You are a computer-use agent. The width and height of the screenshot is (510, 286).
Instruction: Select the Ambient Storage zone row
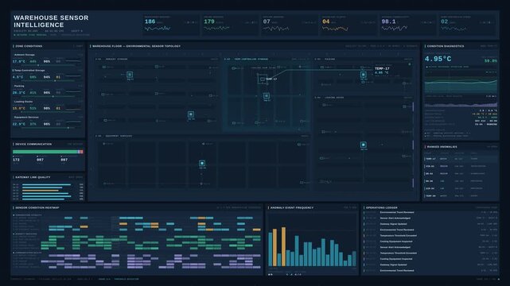pyautogui.click(x=48, y=60)
